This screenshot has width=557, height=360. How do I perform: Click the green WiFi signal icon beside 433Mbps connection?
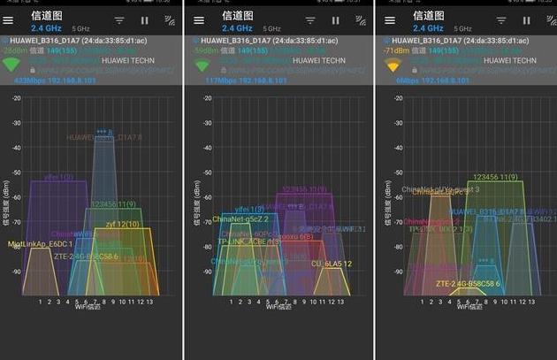pos(11,65)
